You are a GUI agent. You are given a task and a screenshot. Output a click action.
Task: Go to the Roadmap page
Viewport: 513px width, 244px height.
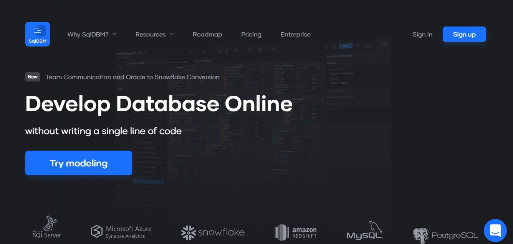point(207,34)
